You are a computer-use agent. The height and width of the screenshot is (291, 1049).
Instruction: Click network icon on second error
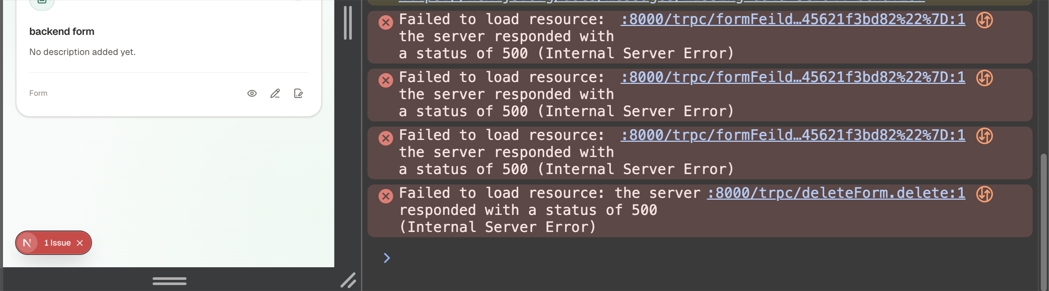point(984,78)
